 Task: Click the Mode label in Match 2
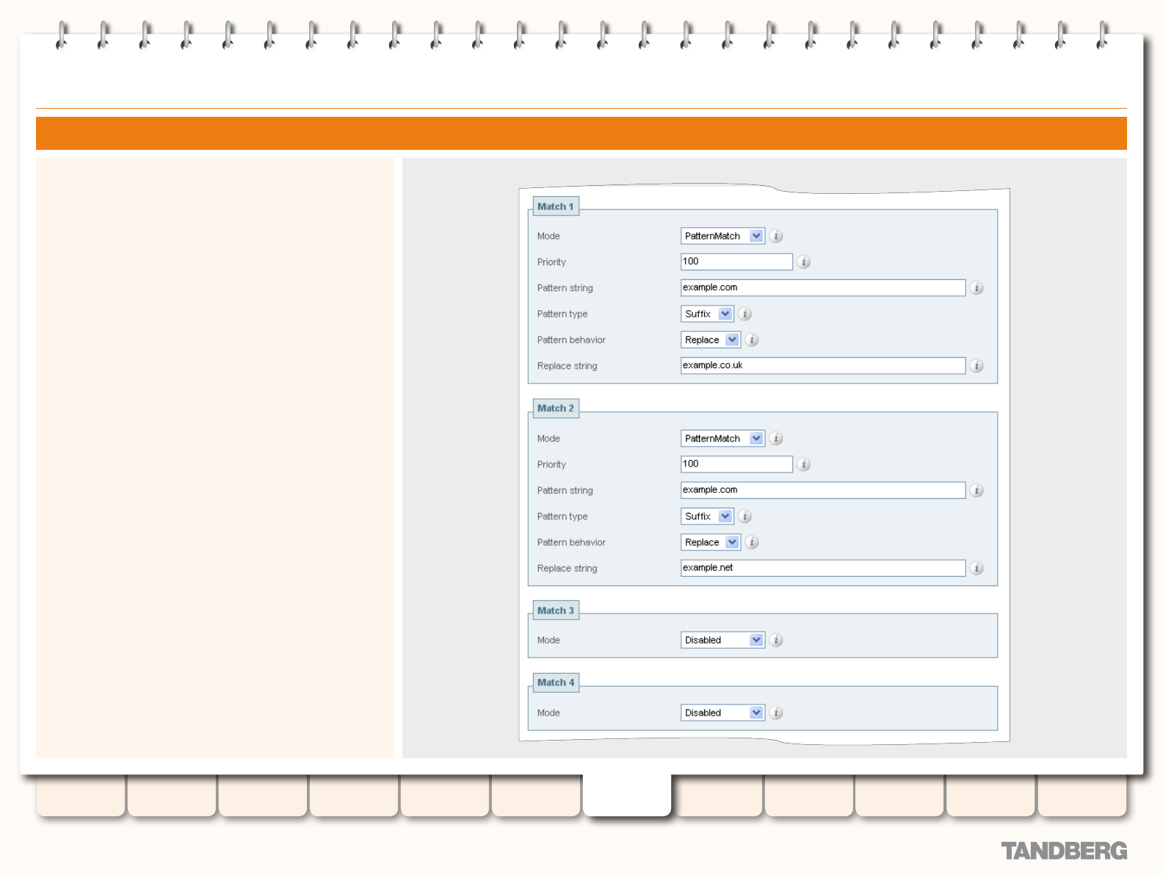click(x=548, y=439)
